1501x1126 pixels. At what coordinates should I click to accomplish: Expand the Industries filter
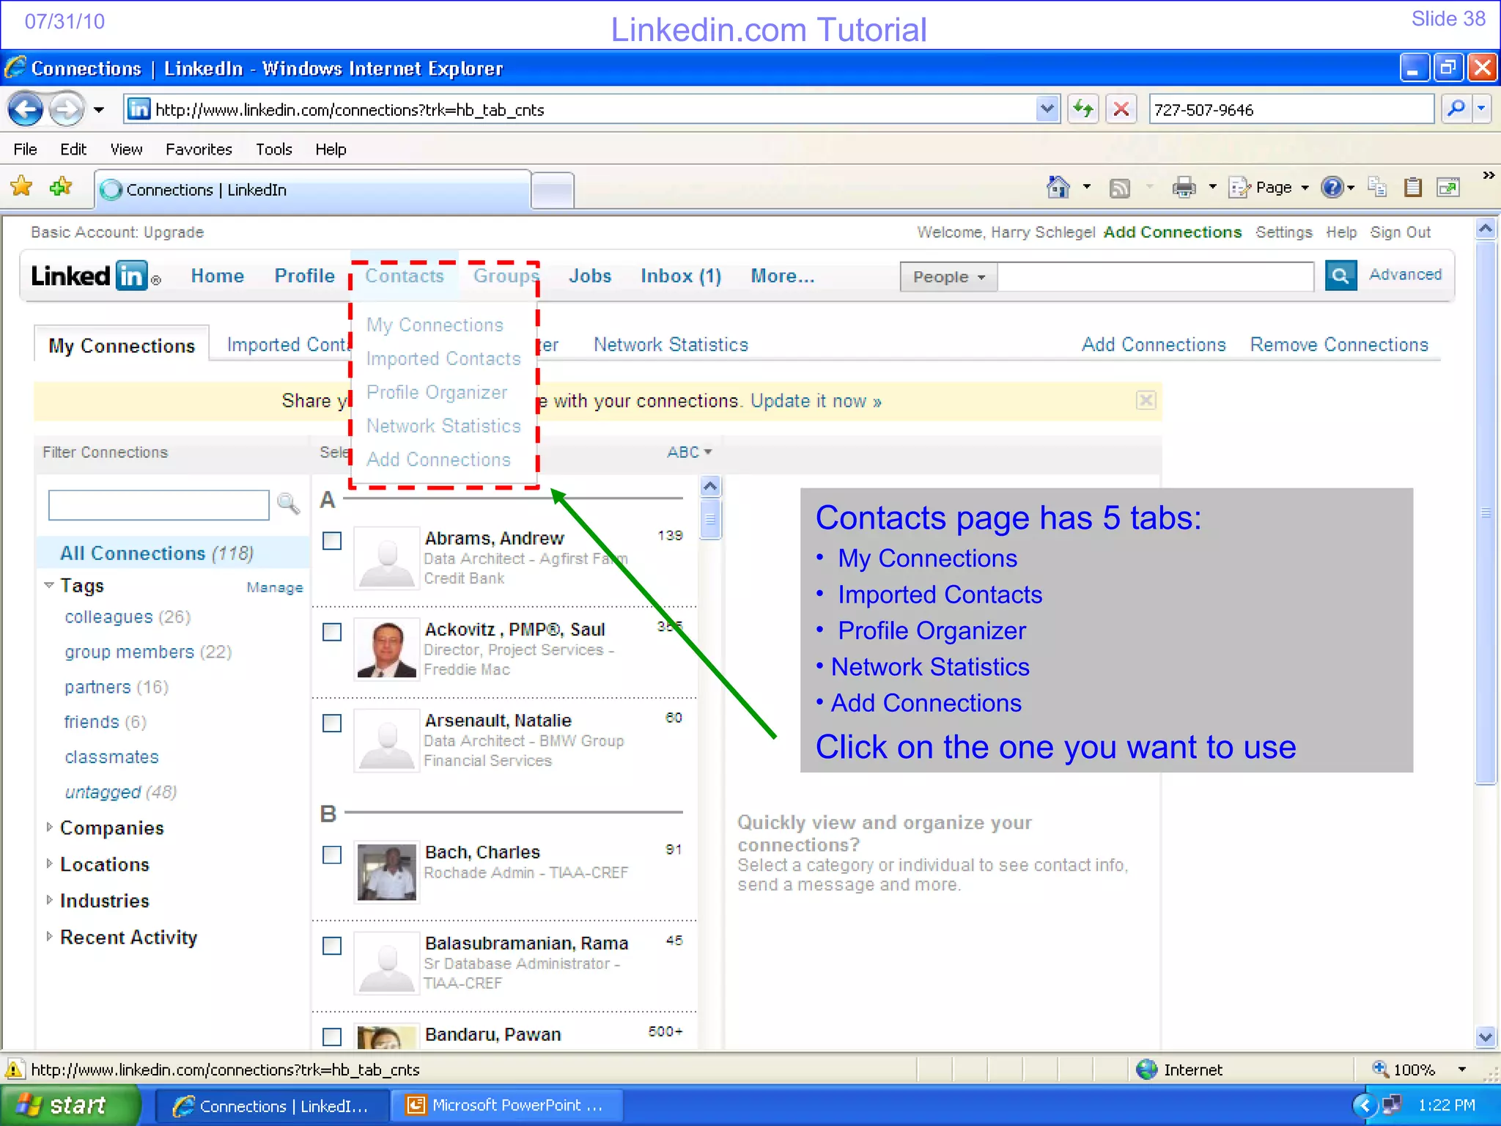tap(49, 899)
